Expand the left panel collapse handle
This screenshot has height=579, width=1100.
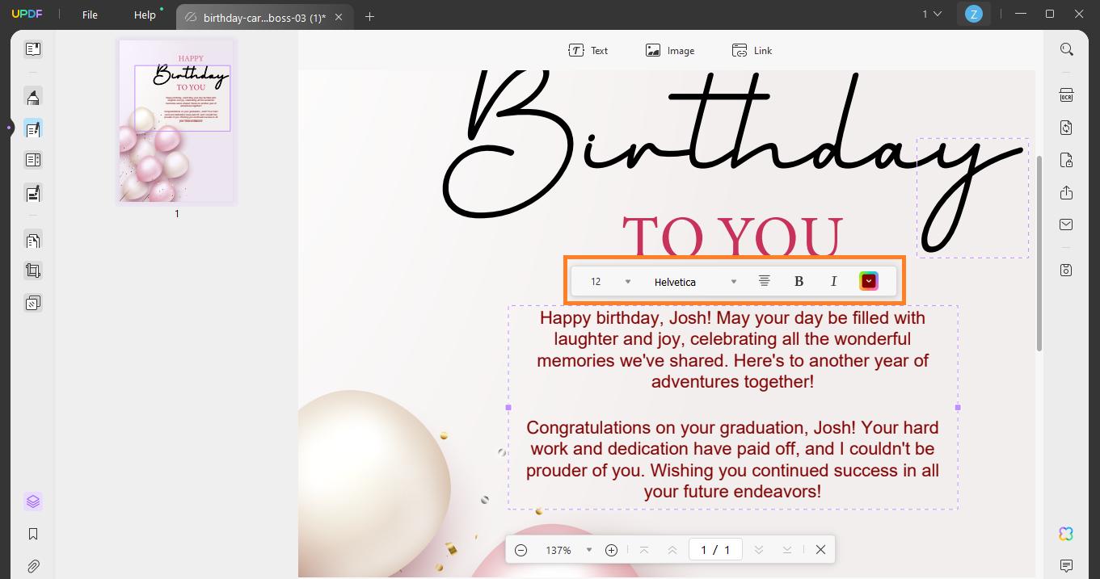tap(9, 128)
